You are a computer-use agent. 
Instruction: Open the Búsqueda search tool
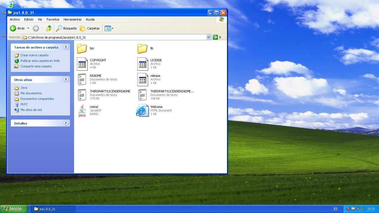pyautogui.click(x=66, y=28)
